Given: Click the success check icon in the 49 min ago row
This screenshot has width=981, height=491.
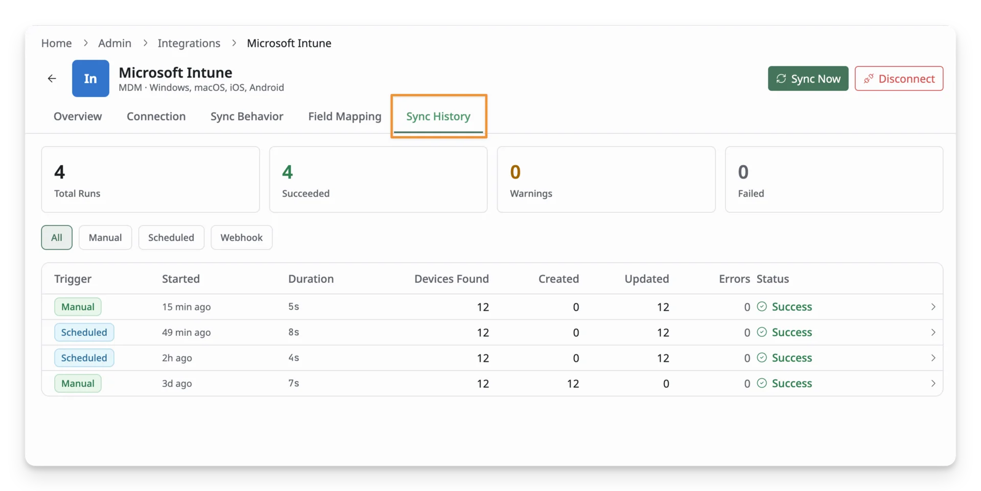Looking at the screenshot, I should [761, 332].
